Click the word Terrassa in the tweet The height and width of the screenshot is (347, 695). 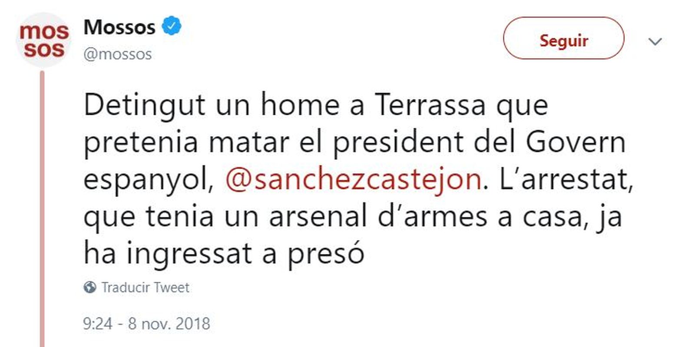click(x=430, y=105)
